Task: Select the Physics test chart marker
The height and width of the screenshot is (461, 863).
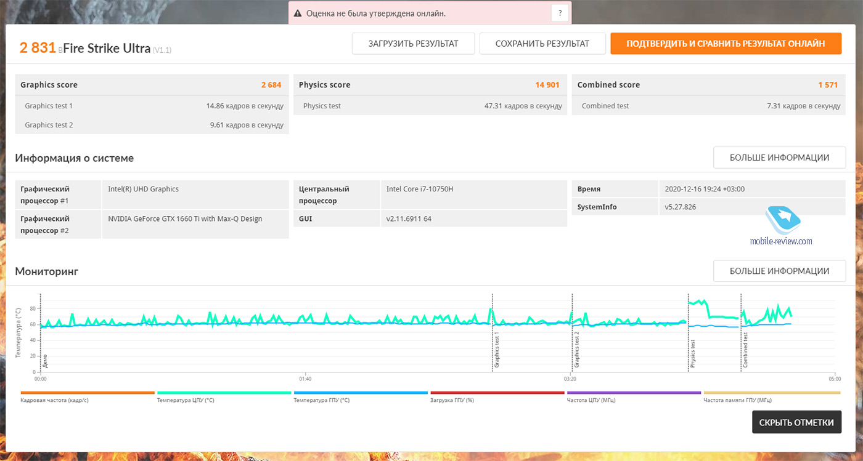Action: (x=693, y=354)
